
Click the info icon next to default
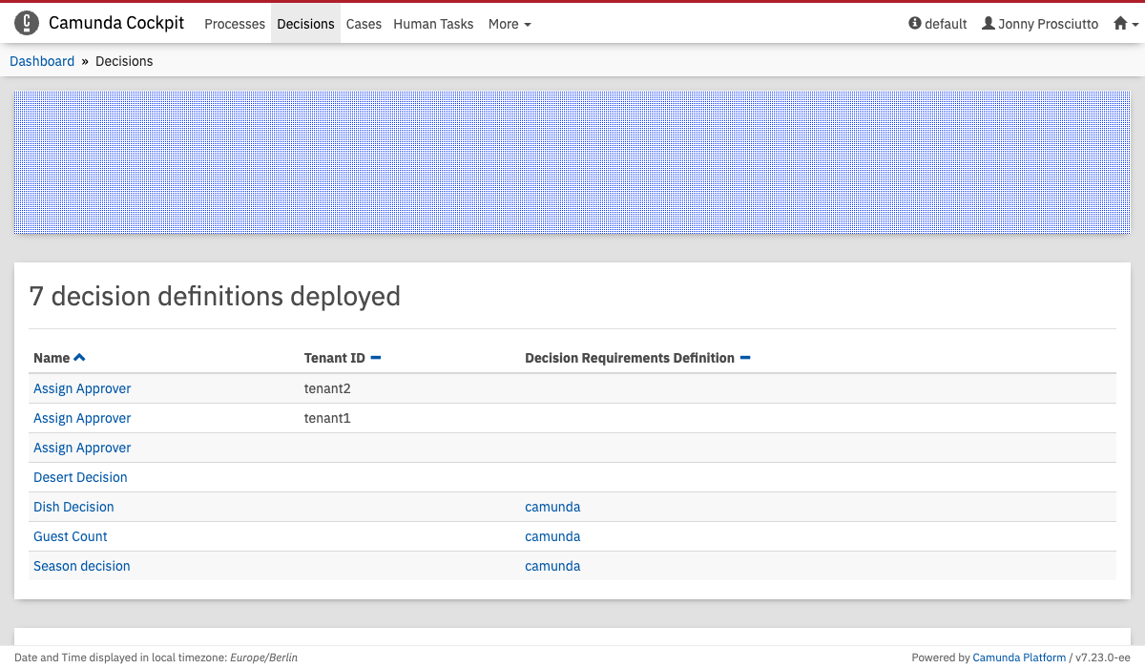tap(915, 24)
